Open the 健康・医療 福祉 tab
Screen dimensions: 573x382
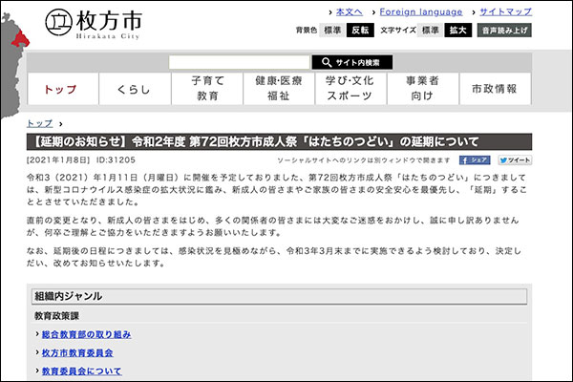(x=278, y=89)
